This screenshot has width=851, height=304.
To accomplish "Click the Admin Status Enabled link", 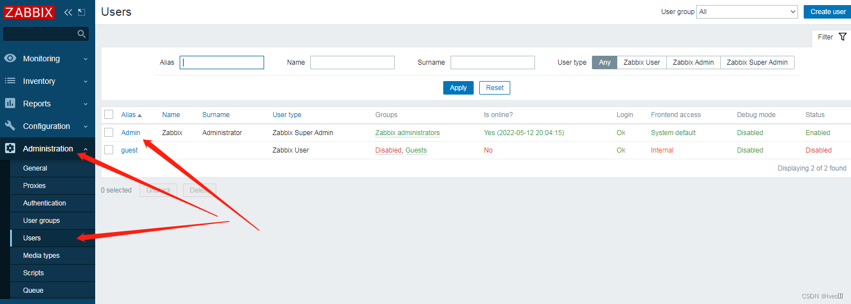I will coord(818,133).
